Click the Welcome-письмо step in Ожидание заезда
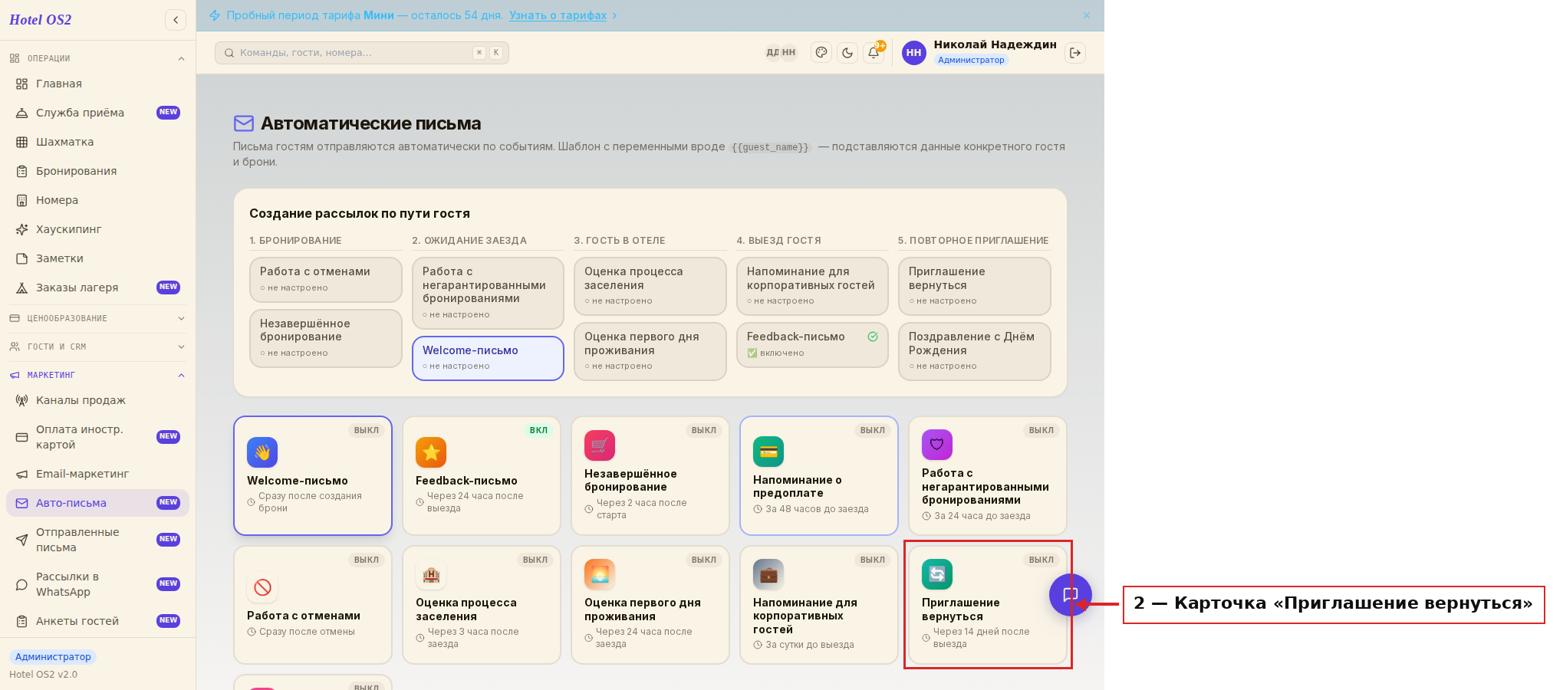The image size is (1563, 690). [x=488, y=358]
